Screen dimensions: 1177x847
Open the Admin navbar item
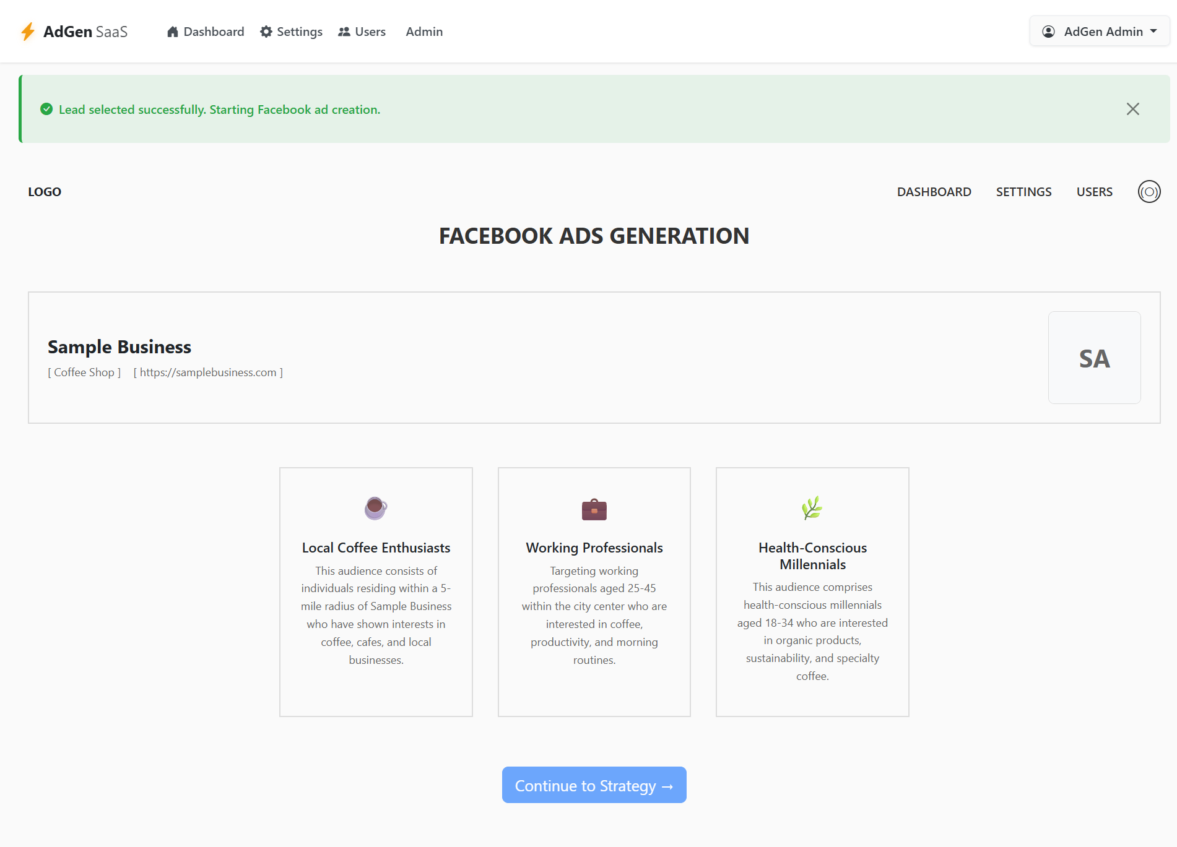[424, 32]
